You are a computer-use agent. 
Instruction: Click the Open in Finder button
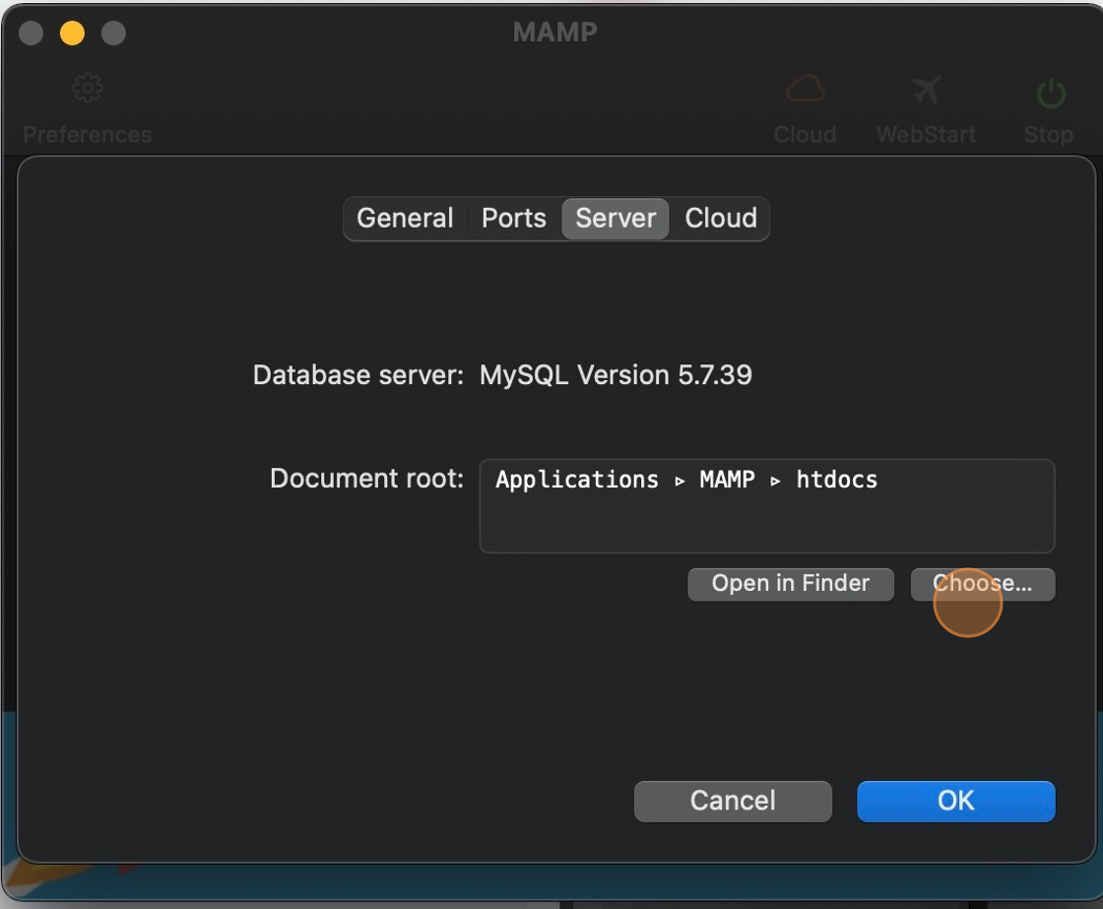pyautogui.click(x=790, y=584)
